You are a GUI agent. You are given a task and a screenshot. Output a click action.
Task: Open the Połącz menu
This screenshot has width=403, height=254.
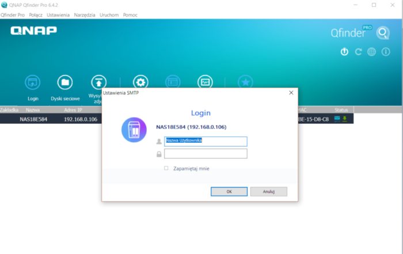pos(36,15)
